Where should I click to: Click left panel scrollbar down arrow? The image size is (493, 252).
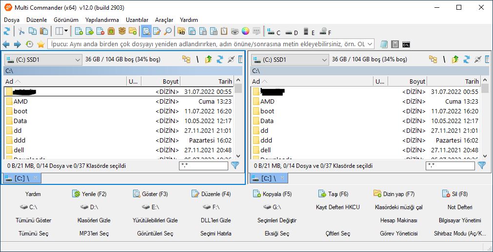point(238,156)
